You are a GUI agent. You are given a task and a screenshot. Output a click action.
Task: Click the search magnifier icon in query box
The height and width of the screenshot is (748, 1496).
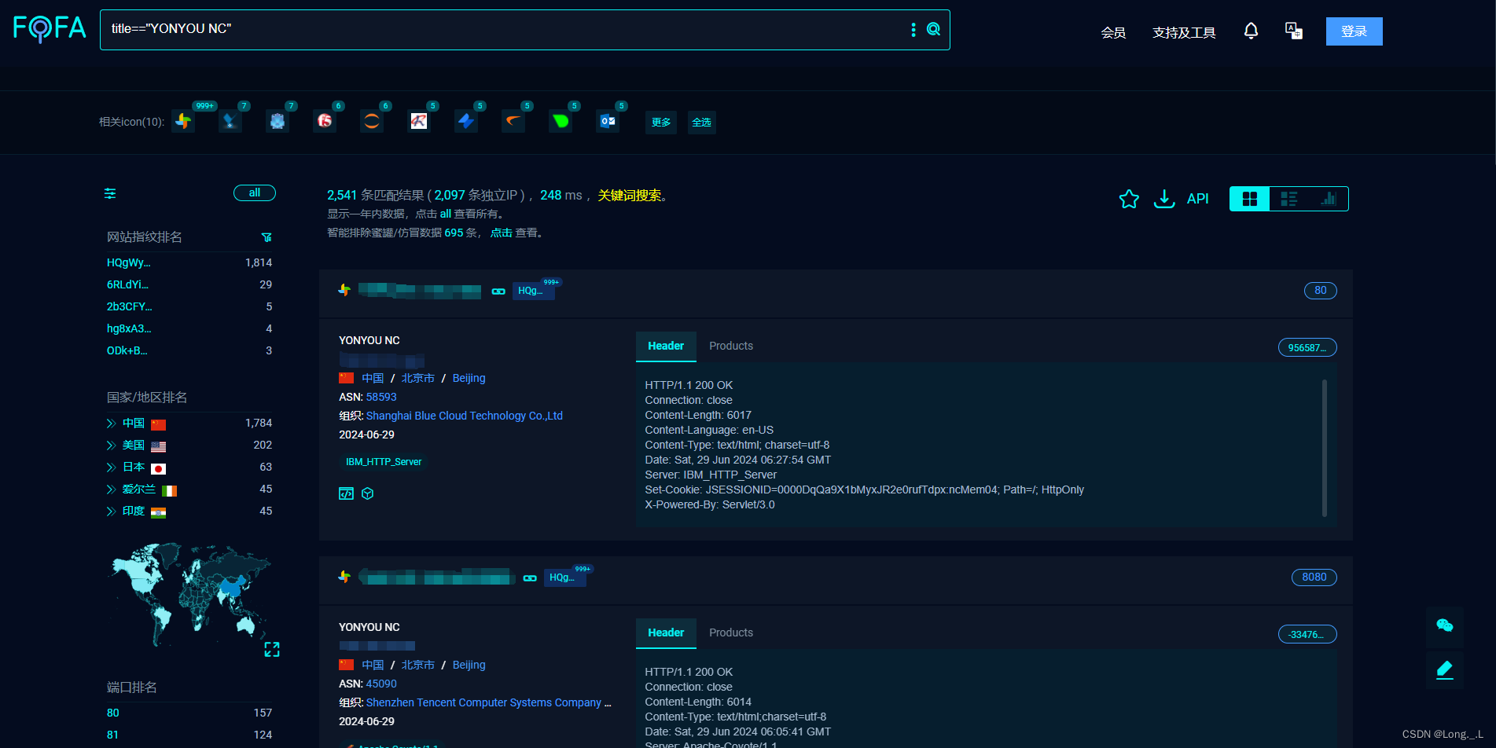933,29
